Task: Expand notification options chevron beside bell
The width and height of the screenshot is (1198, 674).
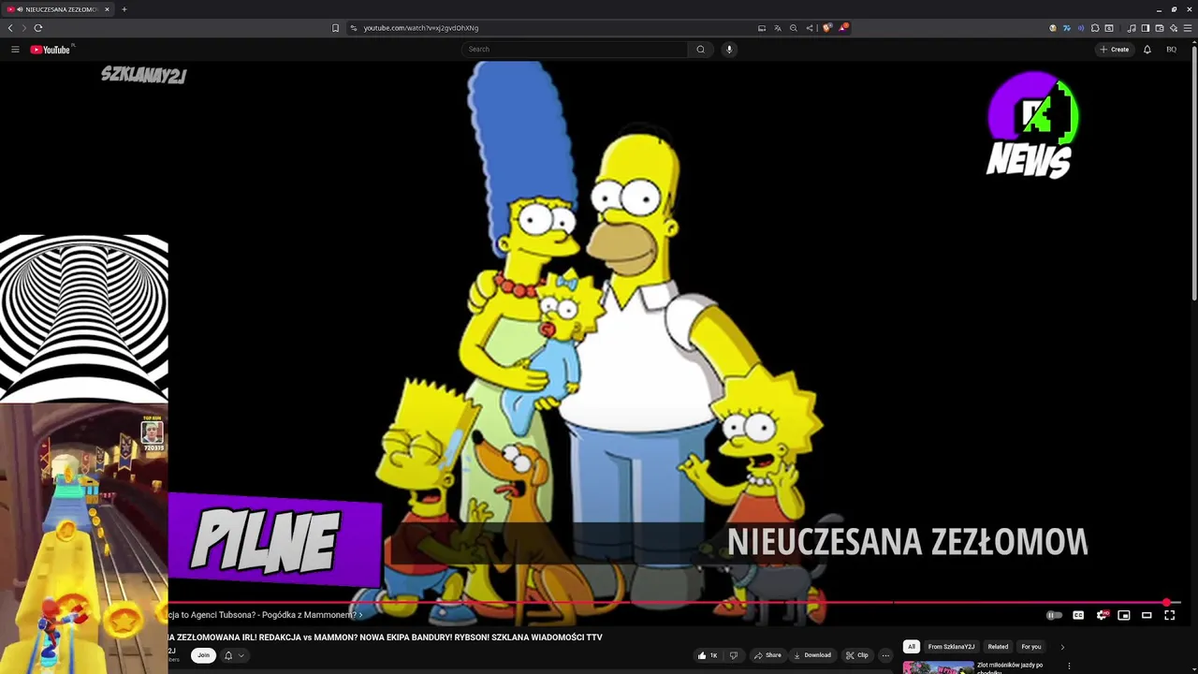Action: (x=241, y=655)
